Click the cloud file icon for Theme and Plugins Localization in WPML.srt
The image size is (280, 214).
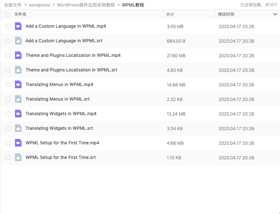(18, 70)
